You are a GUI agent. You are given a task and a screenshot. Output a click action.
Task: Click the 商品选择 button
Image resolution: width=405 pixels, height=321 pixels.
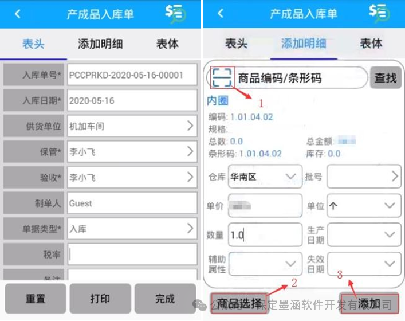click(x=239, y=303)
